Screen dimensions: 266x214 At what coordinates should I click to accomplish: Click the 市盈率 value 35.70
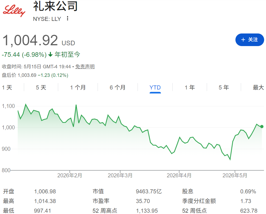(143, 201)
